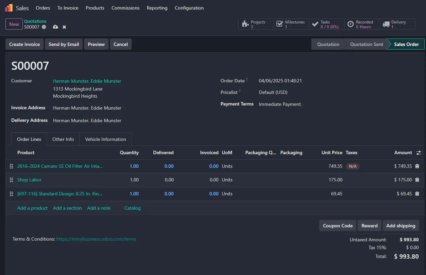
Task: Click the cloud save icon
Action: tap(55, 27)
